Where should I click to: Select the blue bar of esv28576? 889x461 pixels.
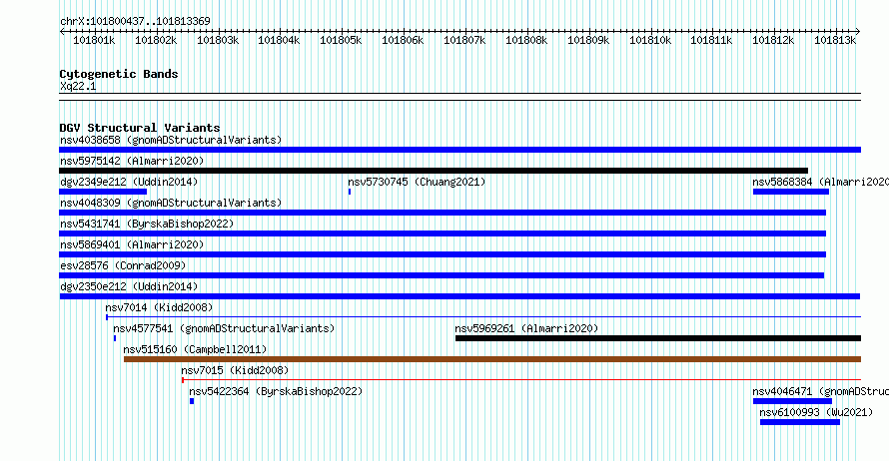pos(442,275)
